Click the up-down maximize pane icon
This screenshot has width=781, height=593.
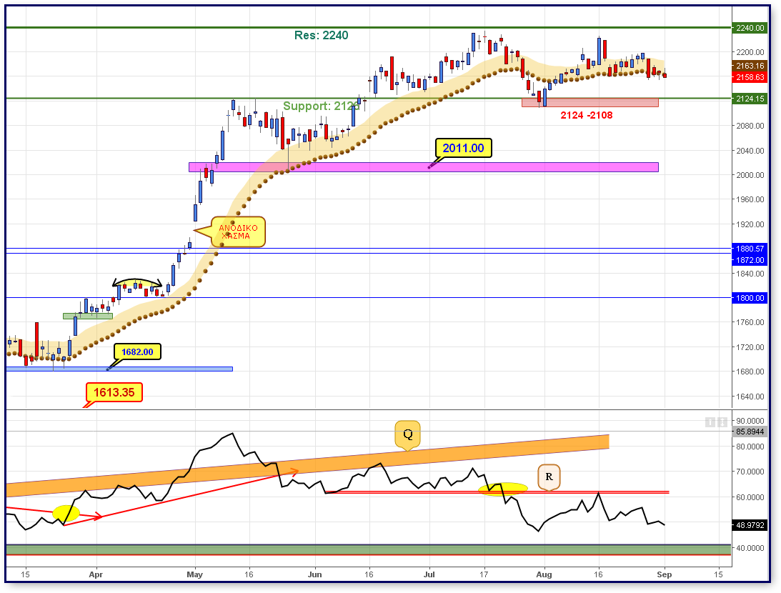(722, 422)
